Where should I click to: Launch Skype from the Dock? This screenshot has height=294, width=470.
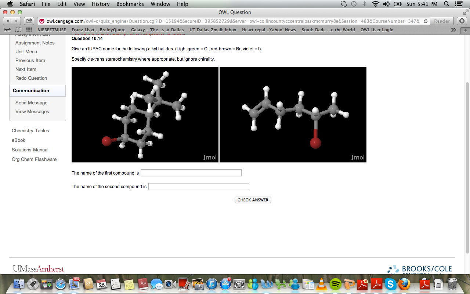pos(390,284)
